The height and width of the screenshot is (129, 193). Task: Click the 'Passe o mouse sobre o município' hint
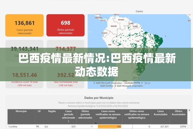click(x=99, y=103)
